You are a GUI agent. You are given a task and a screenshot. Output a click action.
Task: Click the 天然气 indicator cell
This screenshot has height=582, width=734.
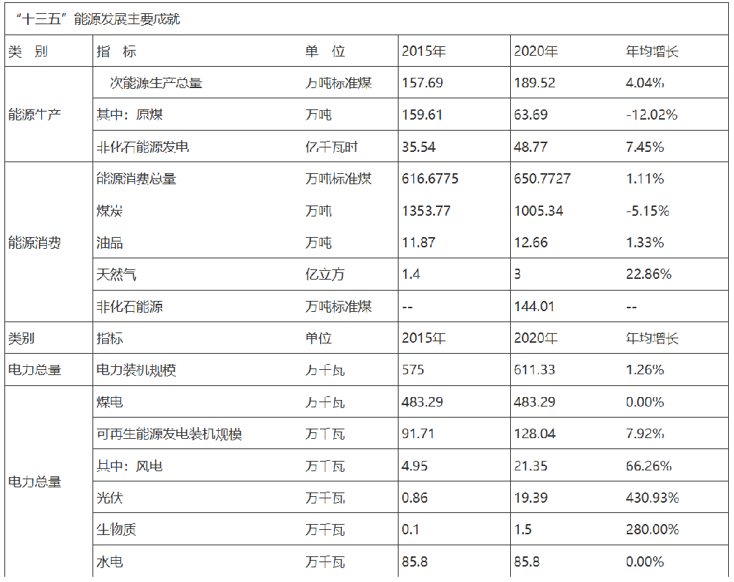tap(116, 274)
